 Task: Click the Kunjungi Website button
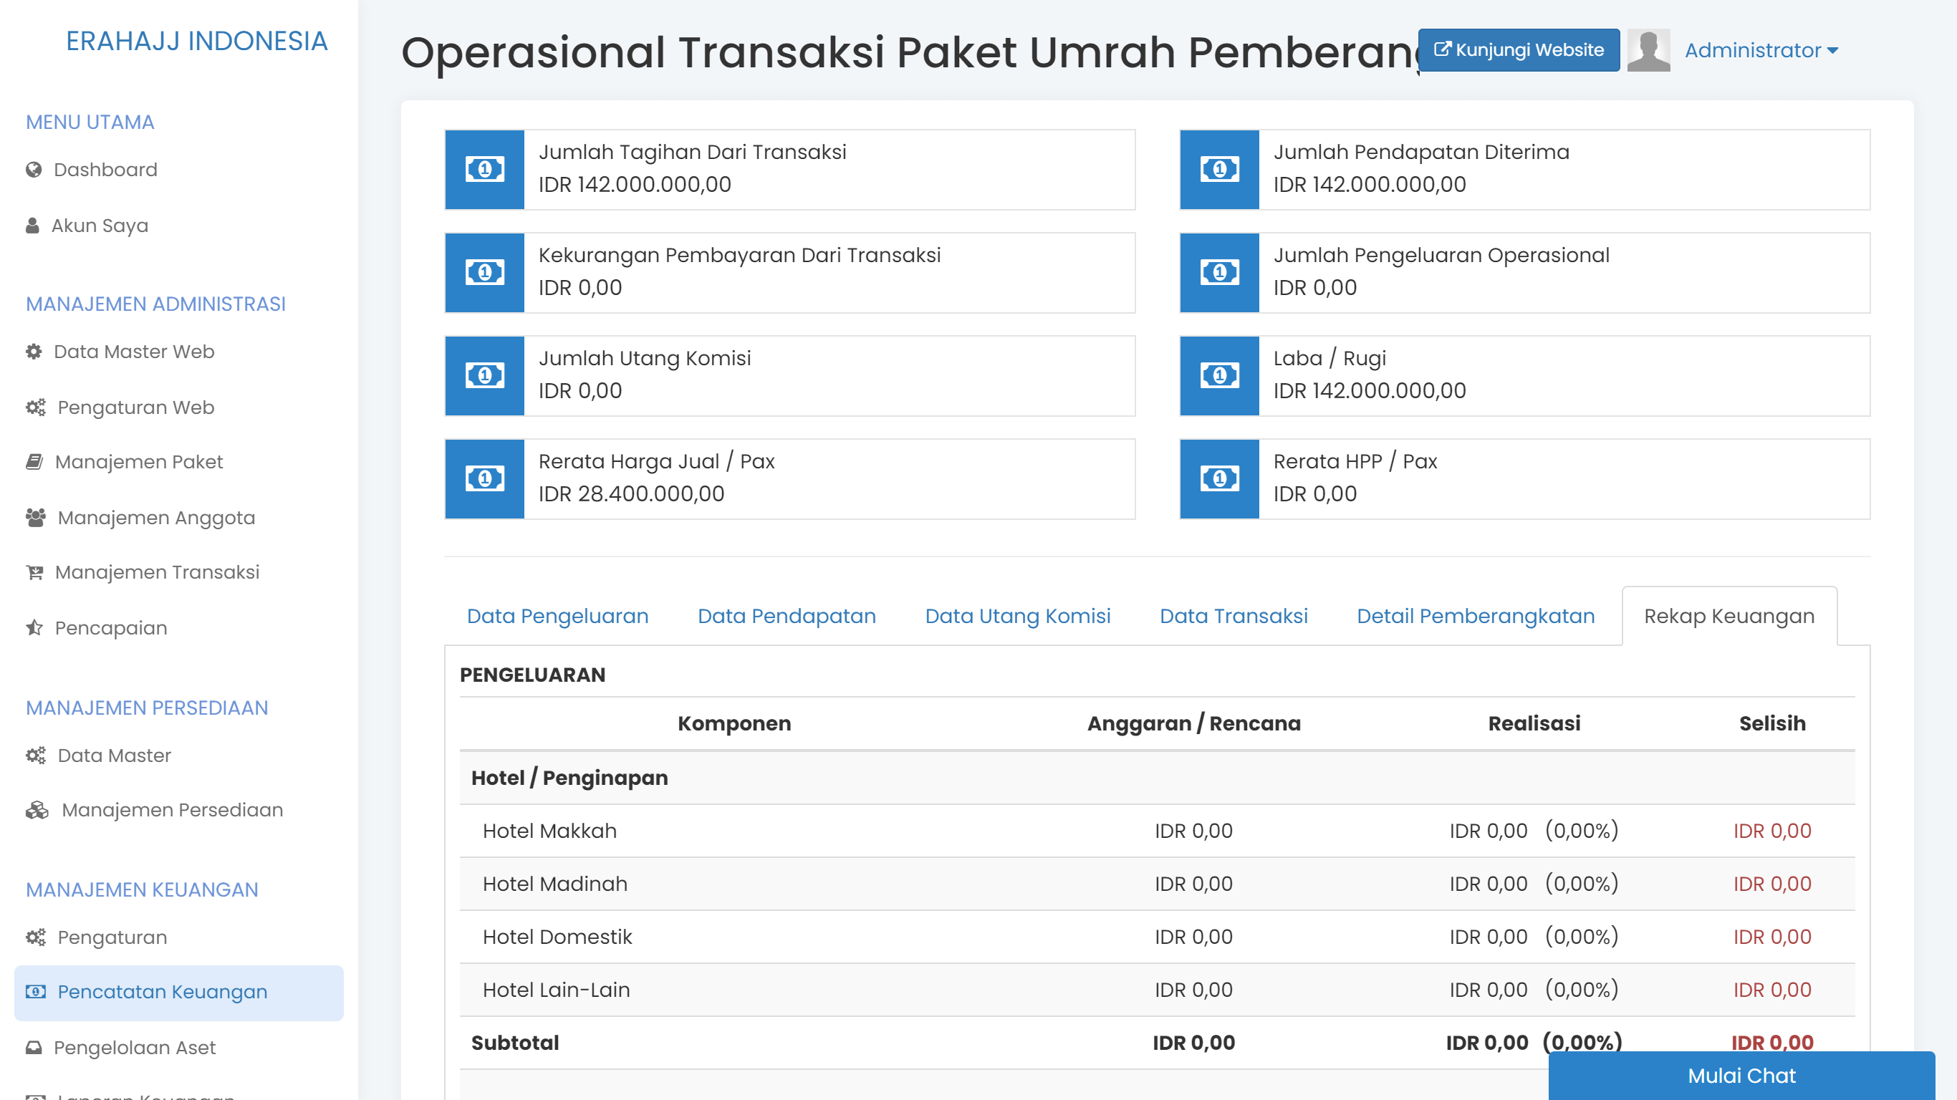point(1519,50)
